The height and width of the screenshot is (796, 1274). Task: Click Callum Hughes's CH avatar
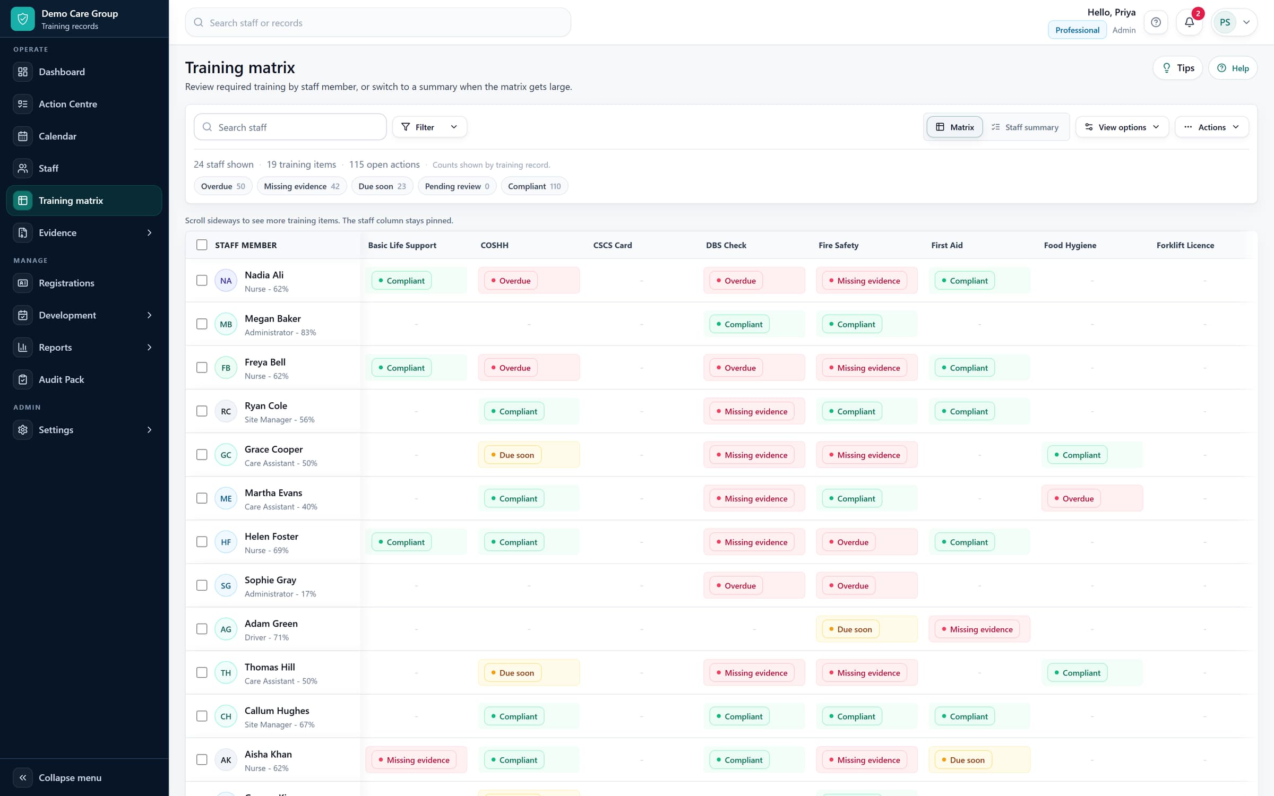pyautogui.click(x=226, y=716)
